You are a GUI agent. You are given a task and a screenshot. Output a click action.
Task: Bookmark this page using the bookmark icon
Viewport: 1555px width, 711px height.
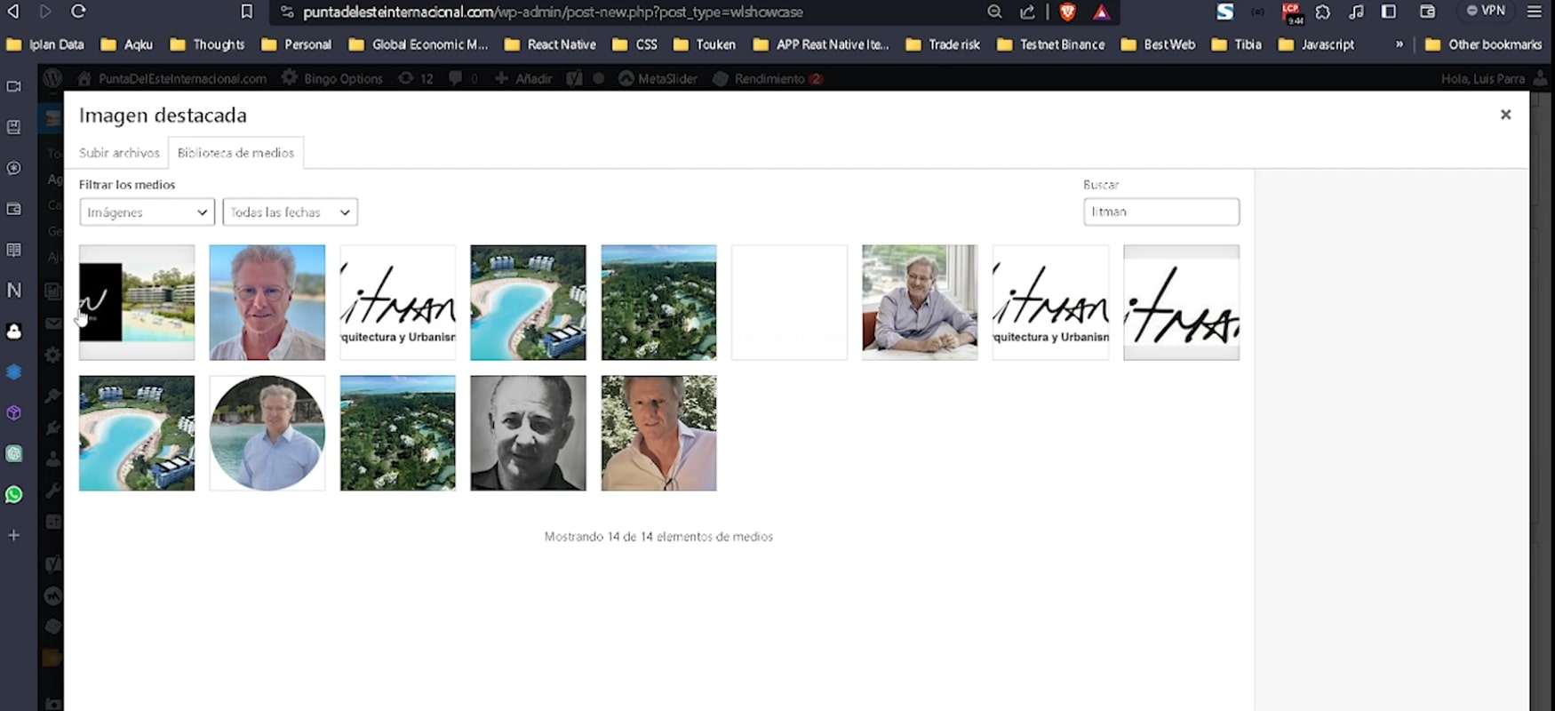pos(247,12)
